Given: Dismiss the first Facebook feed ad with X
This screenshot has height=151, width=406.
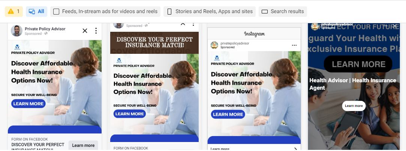Looking at the screenshot, I should click(x=85, y=31).
